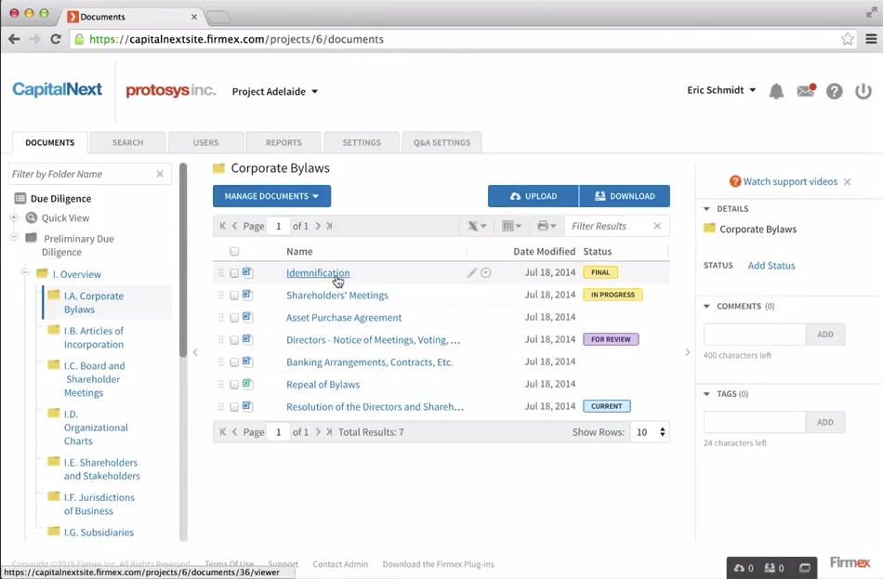
Task: Click the Repeal of Bylaws spreadsheet file icon
Action: 248,384
